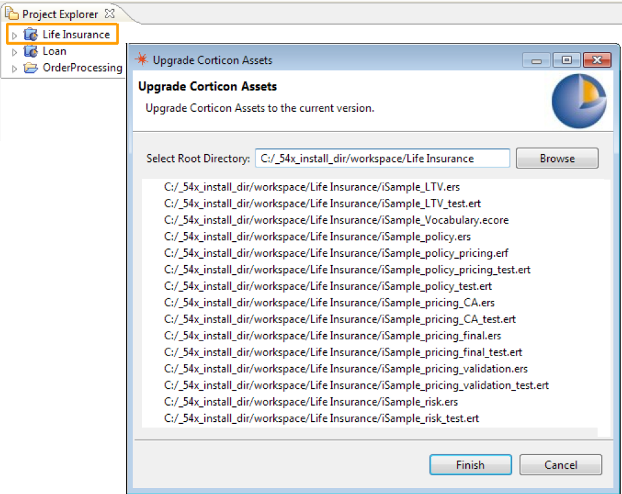The image size is (622, 494).
Task: Click the Select Root Directory input field
Action: [x=383, y=158]
